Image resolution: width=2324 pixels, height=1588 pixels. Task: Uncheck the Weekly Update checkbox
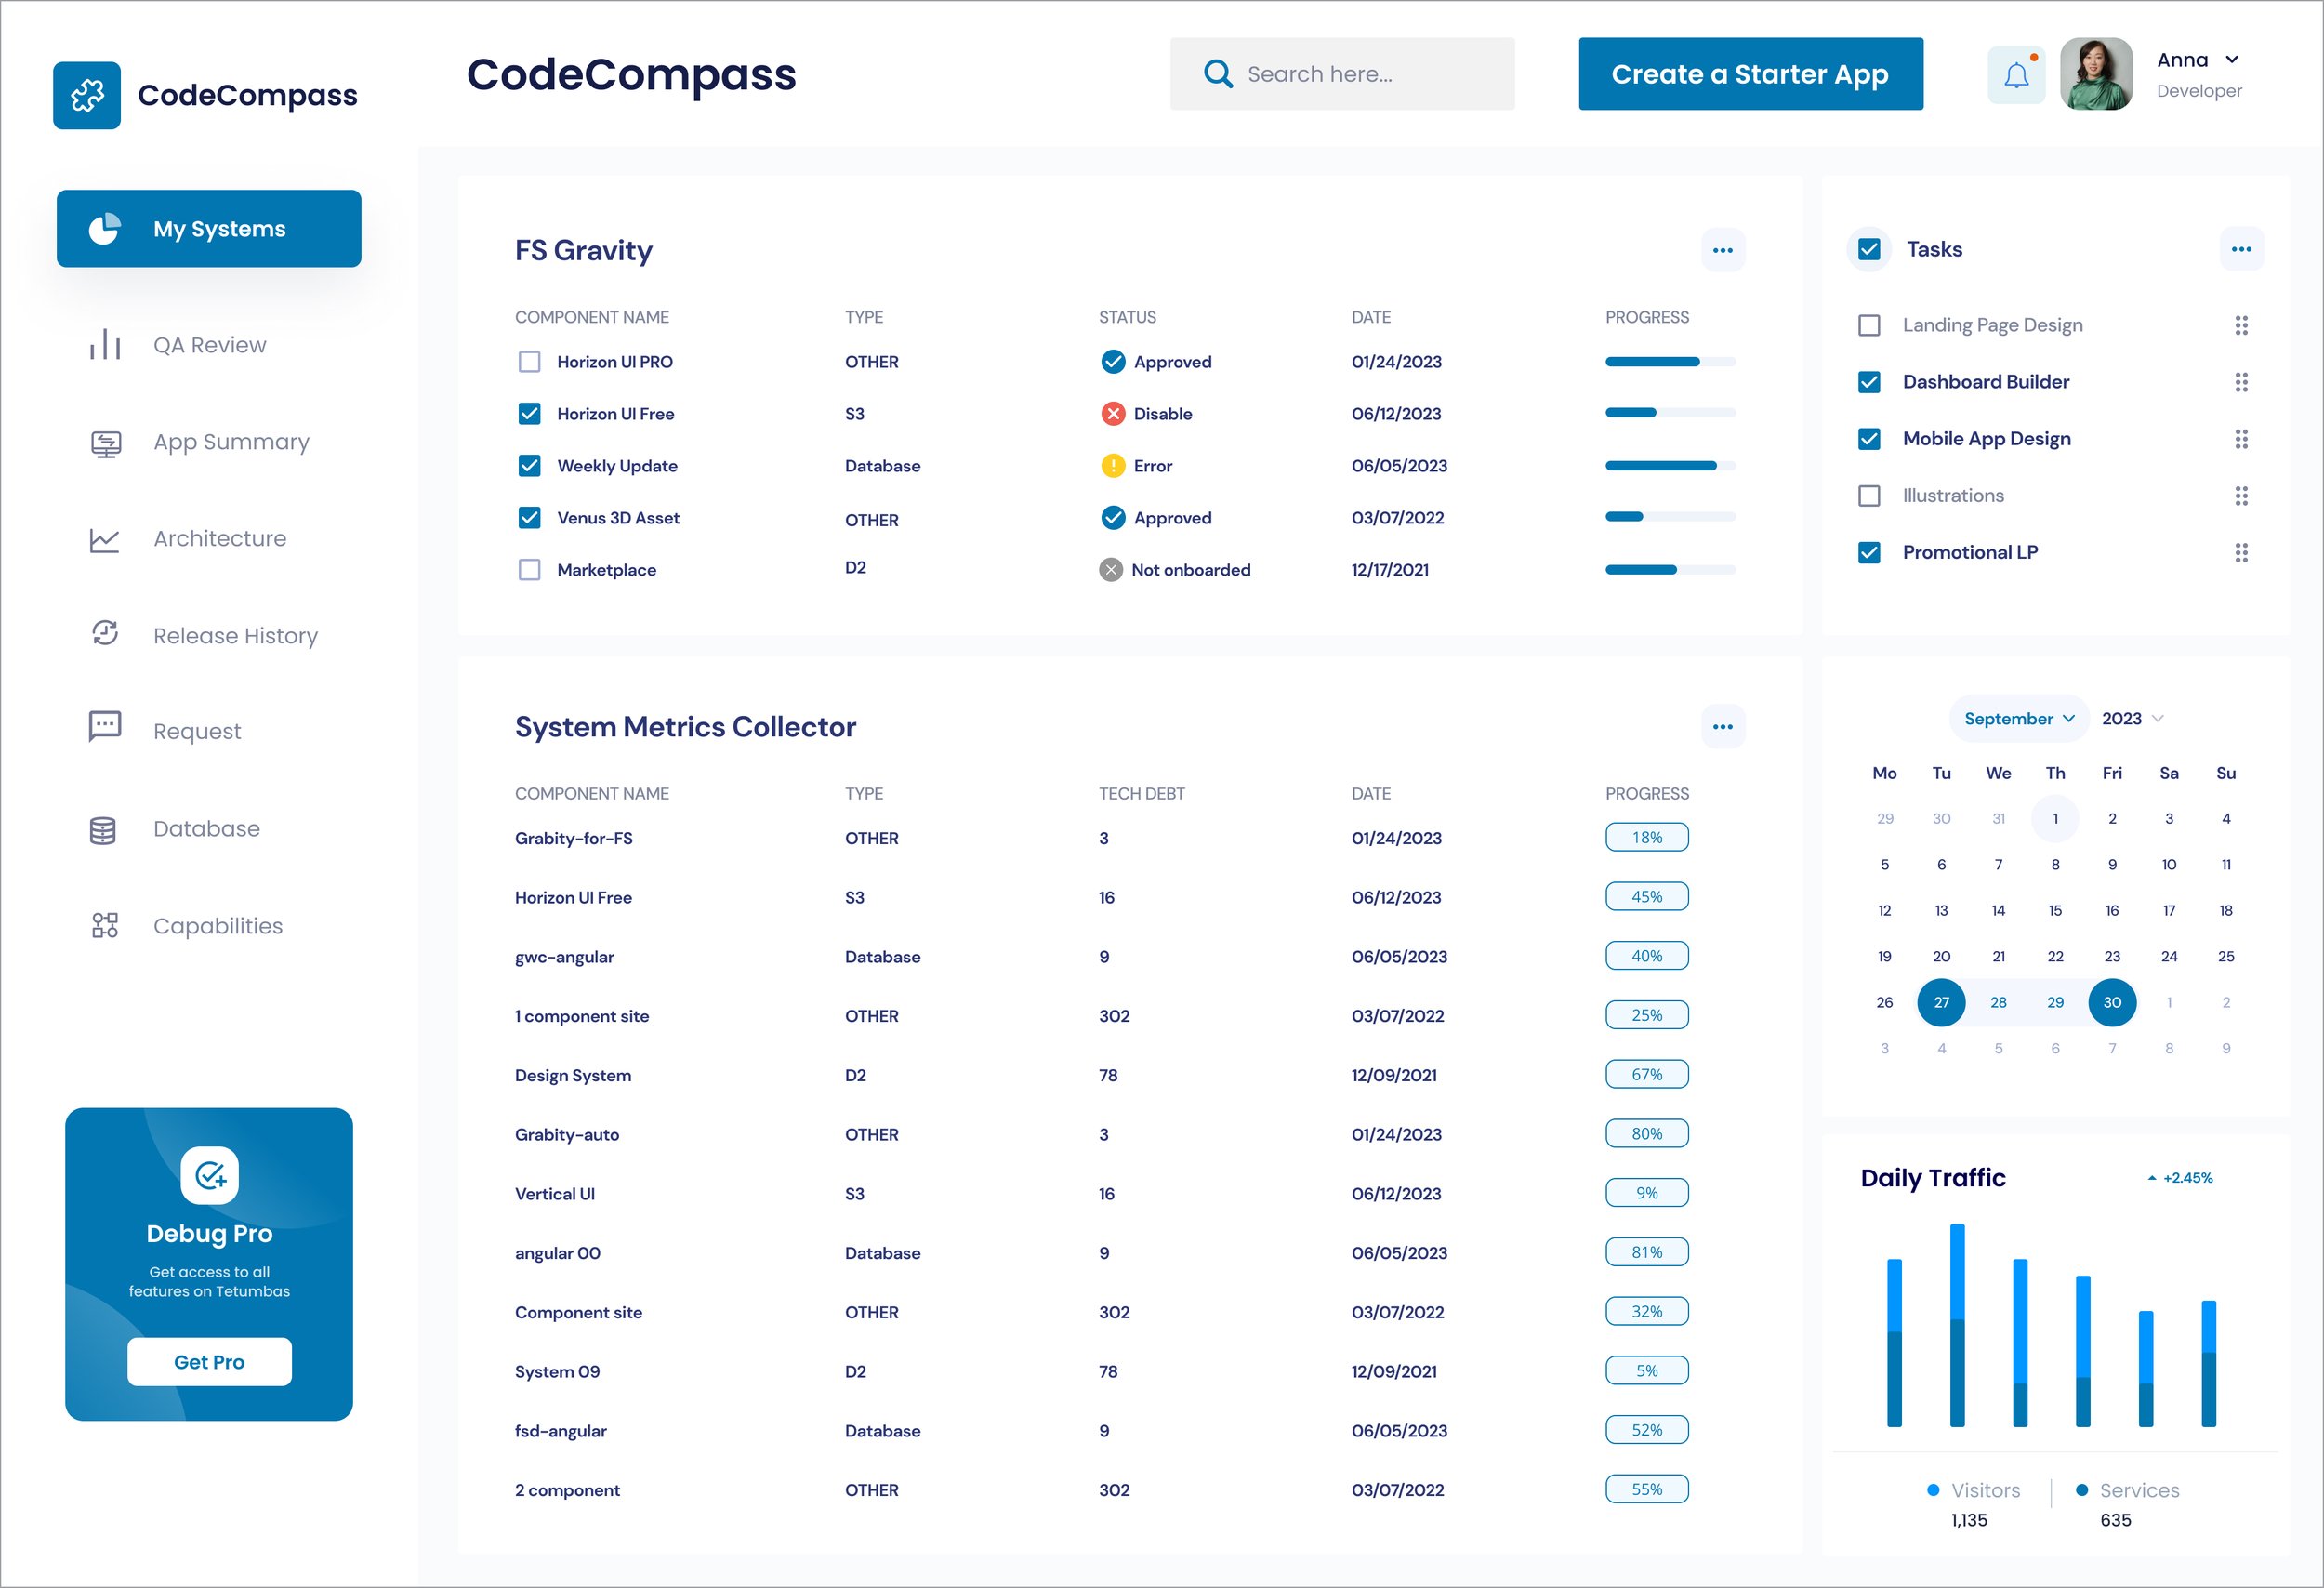point(529,466)
